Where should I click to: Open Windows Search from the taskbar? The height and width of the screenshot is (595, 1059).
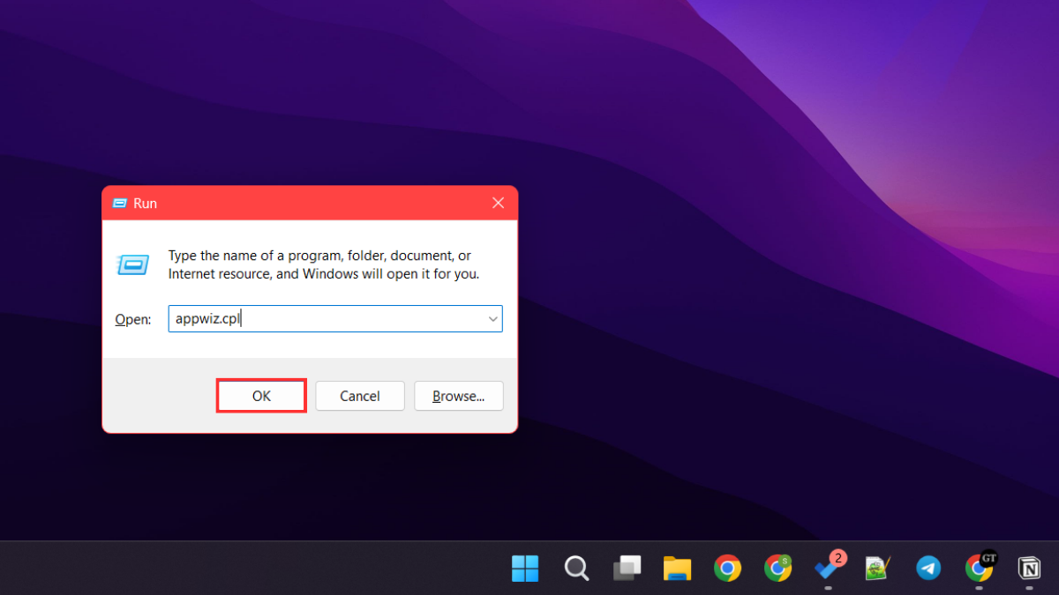(576, 569)
